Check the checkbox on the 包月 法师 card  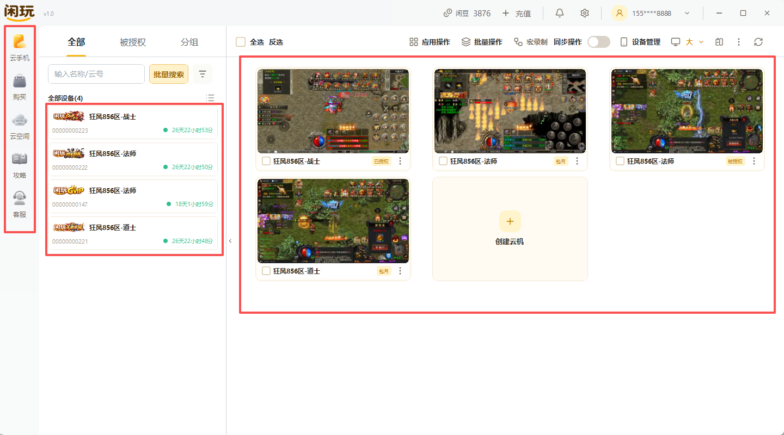point(443,161)
